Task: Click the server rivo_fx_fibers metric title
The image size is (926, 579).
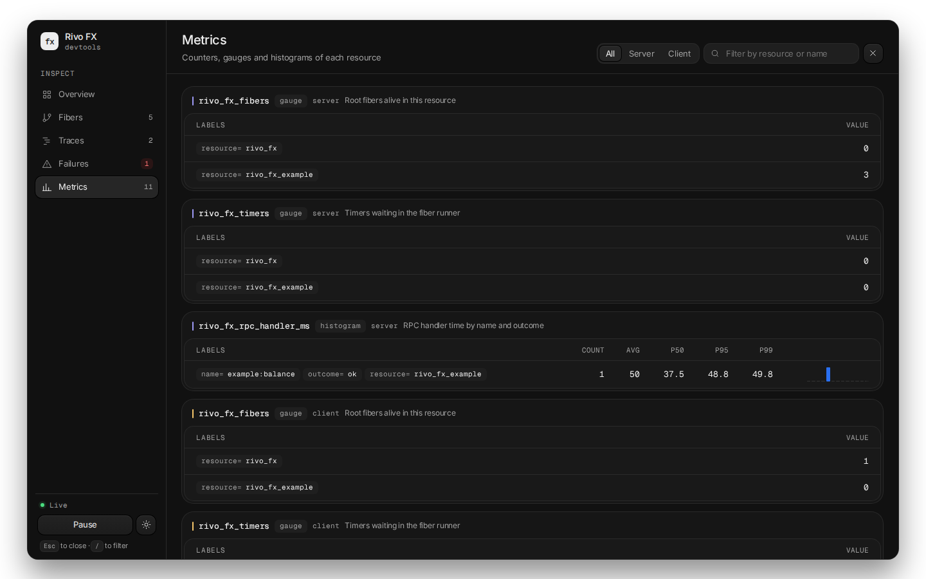Action: pos(234,101)
